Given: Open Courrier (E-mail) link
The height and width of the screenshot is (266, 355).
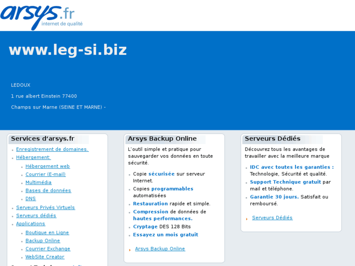Looking at the screenshot, I should click(x=45, y=174).
